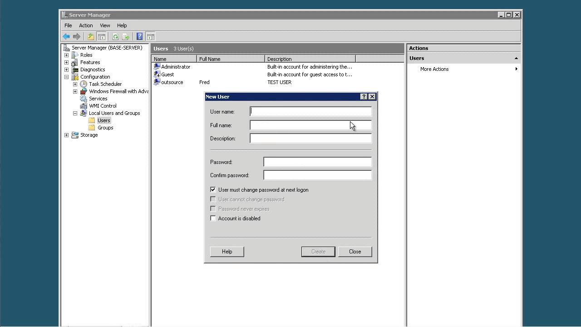Click the Storage node icon

pos(75,135)
